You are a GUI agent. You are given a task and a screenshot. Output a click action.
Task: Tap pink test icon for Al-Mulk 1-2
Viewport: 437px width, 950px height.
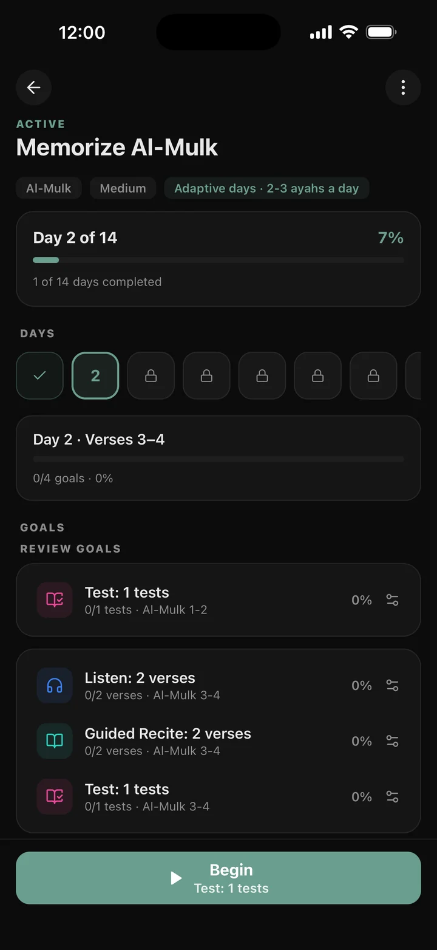(x=55, y=600)
